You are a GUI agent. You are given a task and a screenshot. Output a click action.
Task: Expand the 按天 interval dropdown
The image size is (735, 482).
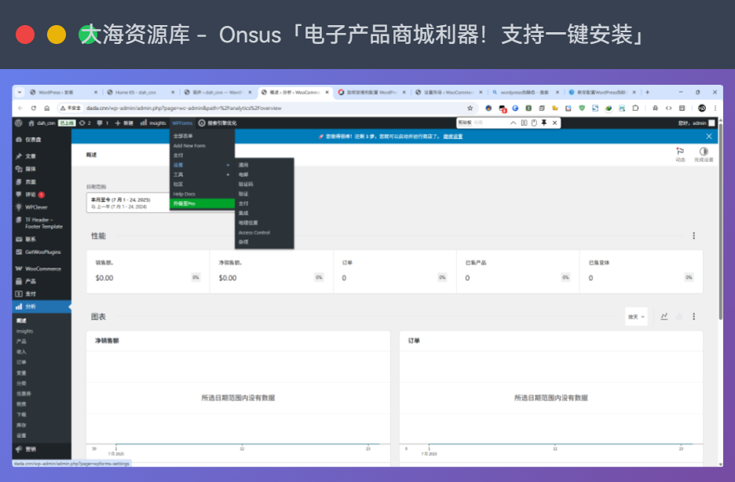[636, 316]
